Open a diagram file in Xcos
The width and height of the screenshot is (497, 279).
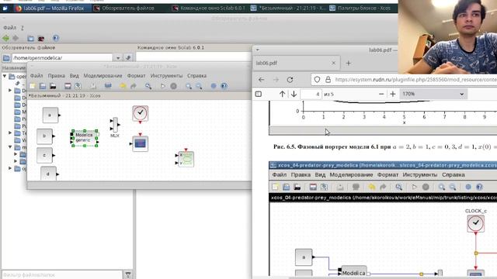click(43, 86)
